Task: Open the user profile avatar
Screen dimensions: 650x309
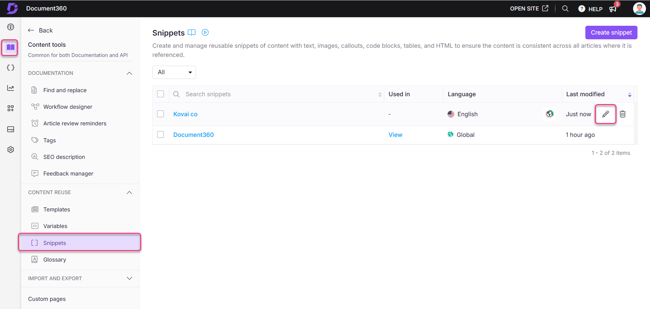Action: click(639, 8)
